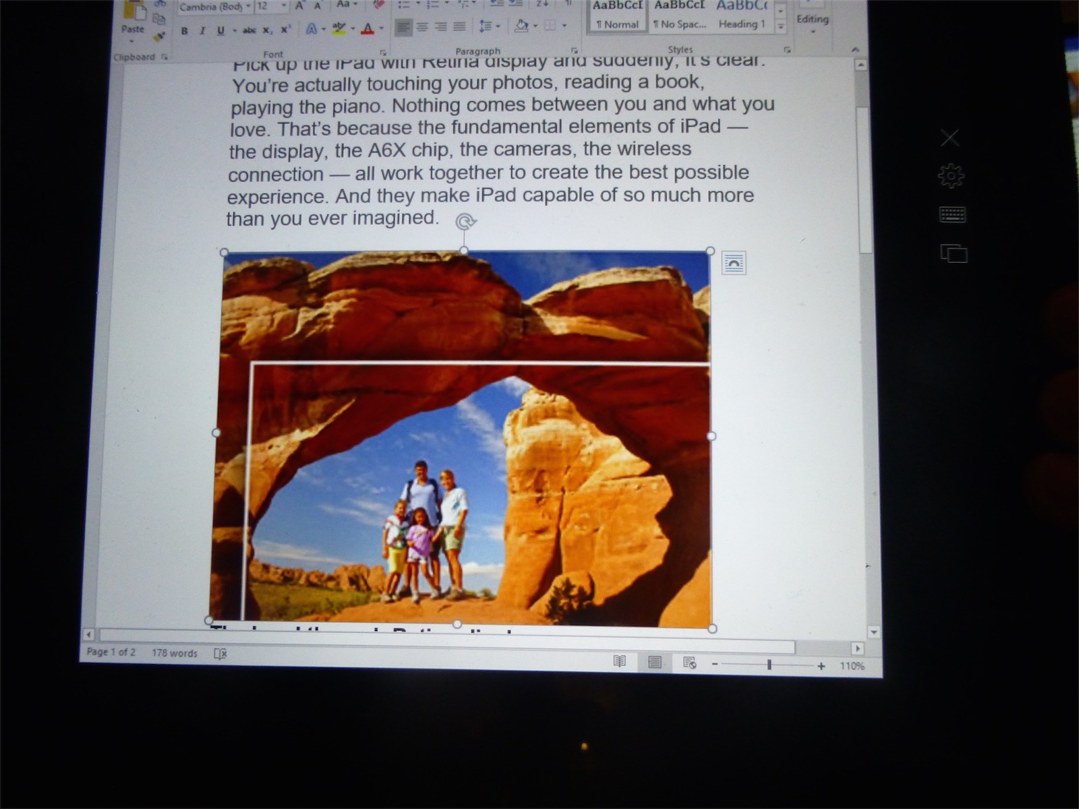The width and height of the screenshot is (1079, 809).
Task: Apply the No Spacing style
Action: [680, 15]
